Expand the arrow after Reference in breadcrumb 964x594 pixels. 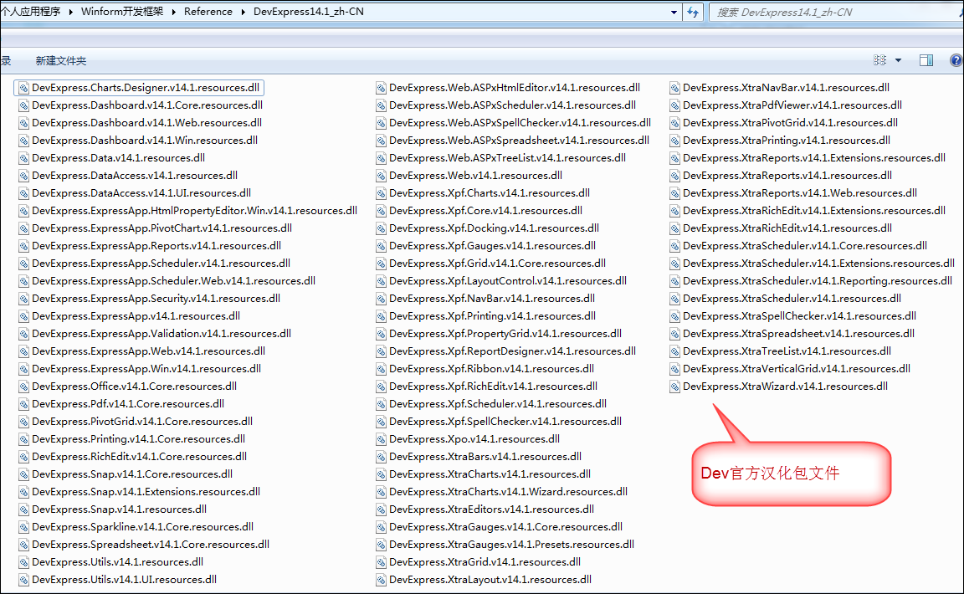pyautogui.click(x=243, y=12)
